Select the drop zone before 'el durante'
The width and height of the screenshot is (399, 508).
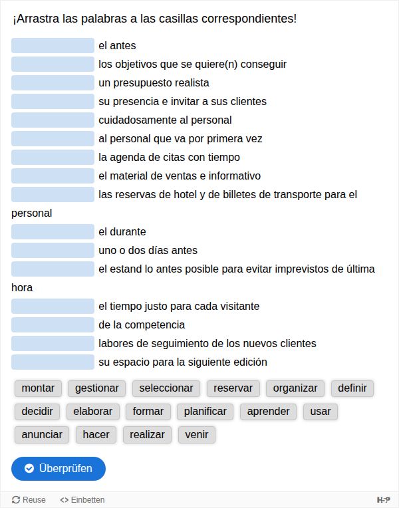(53, 232)
